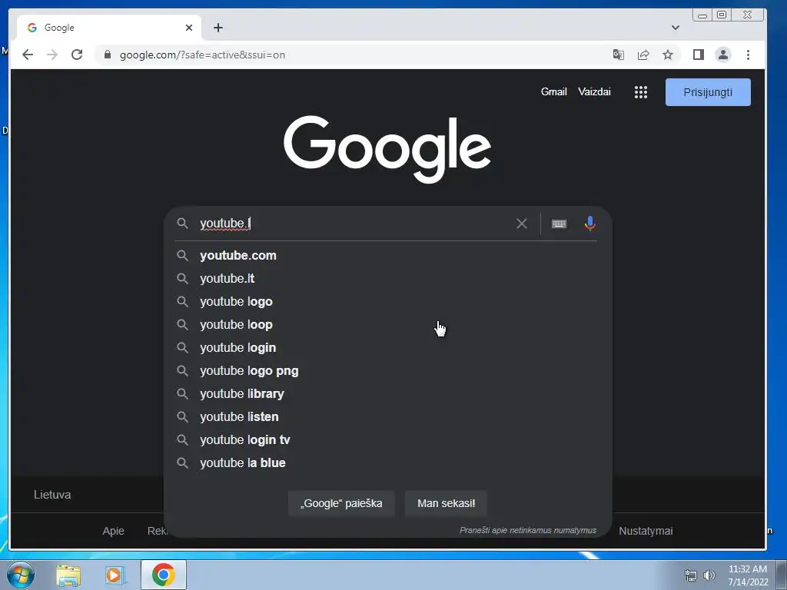Open the network tray icon
Screen dimensions: 787x590
pyautogui.click(x=691, y=575)
